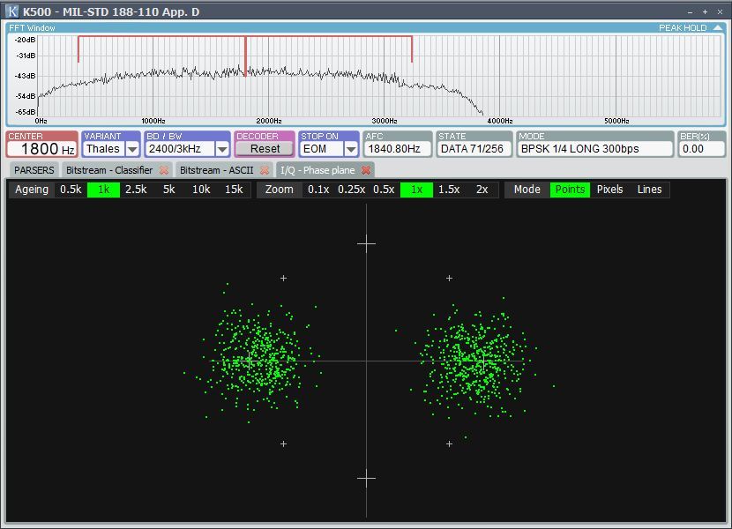Collapse the FFT Window with the arrow icon

click(x=718, y=28)
